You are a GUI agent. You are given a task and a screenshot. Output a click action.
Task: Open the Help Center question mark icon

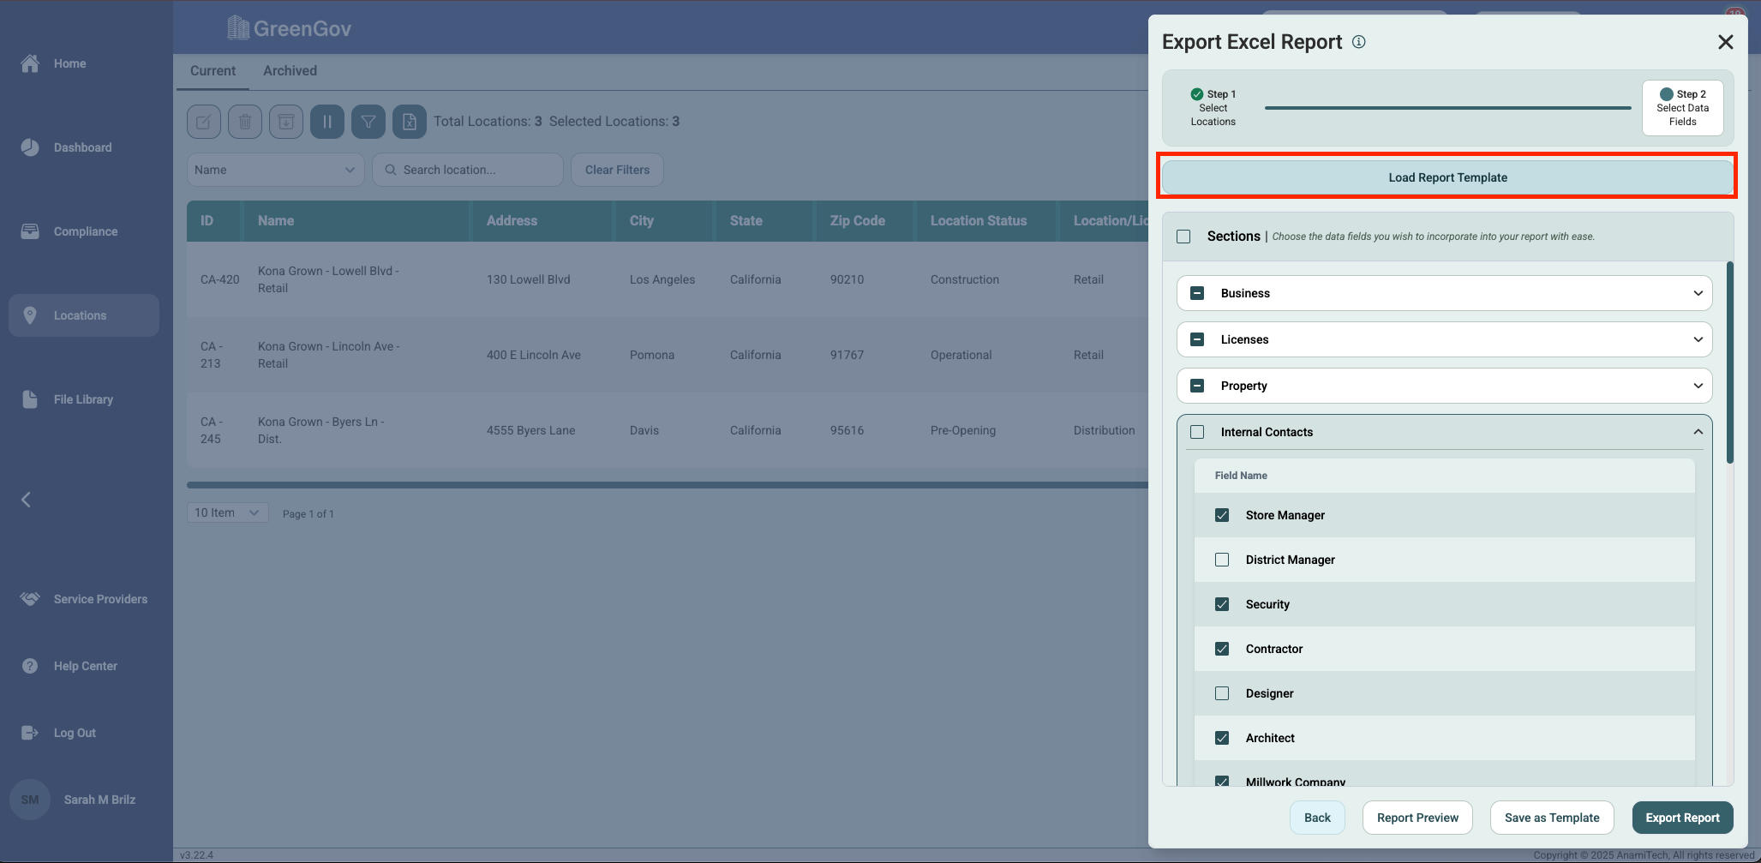30,666
